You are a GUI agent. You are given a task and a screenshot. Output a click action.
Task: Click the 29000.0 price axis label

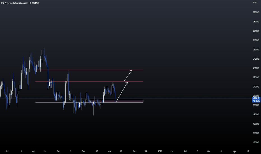click(256, 13)
